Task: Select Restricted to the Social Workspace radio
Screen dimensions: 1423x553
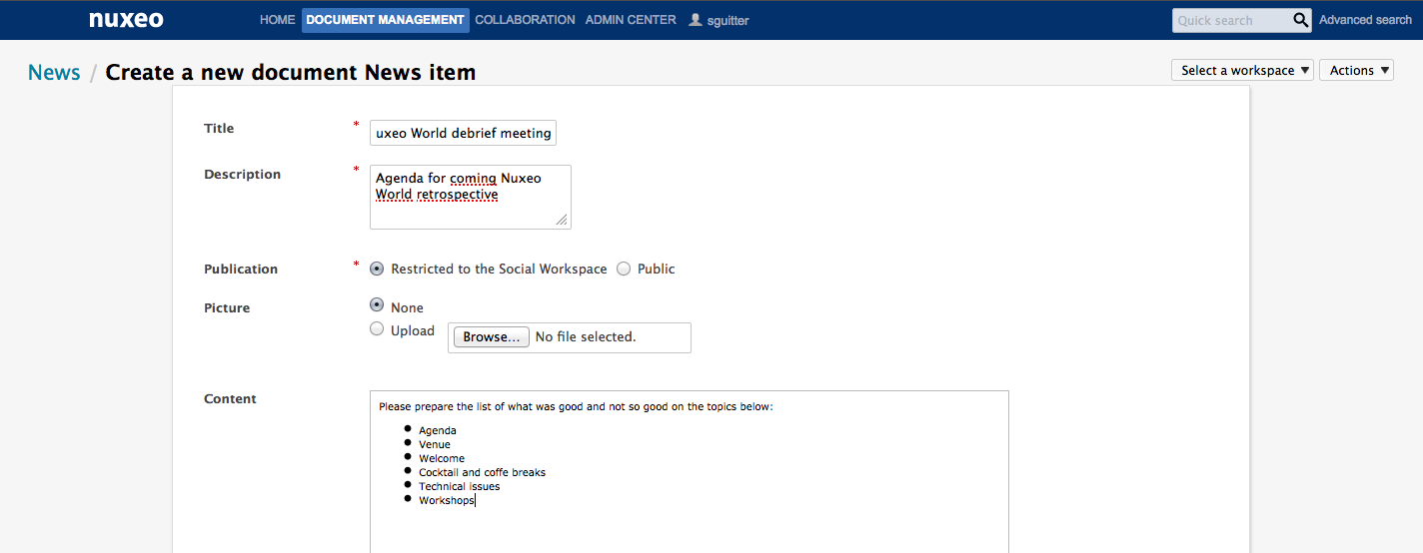Action: tap(377, 269)
